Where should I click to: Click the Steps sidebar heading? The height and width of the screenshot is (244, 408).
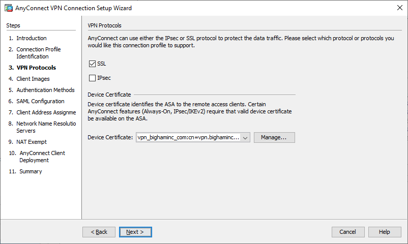(13, 25)
